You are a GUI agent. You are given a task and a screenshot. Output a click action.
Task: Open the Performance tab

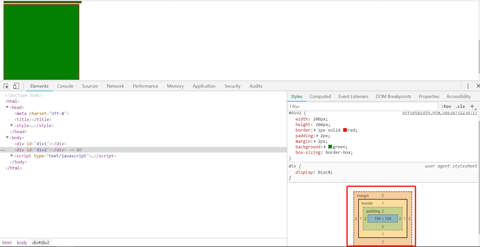(x=145, y=86)
